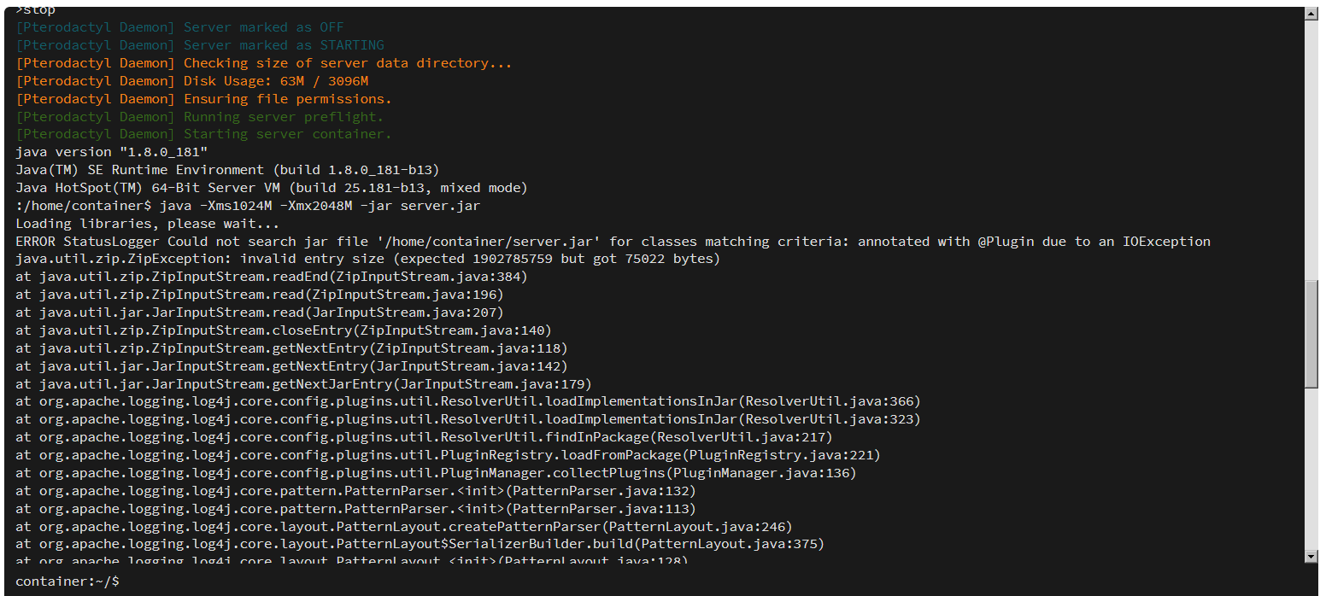Click the 'Disk Usage: 63M / 3096M' line
Viewport: 1326px width, 596px height.
coord(192,81)
